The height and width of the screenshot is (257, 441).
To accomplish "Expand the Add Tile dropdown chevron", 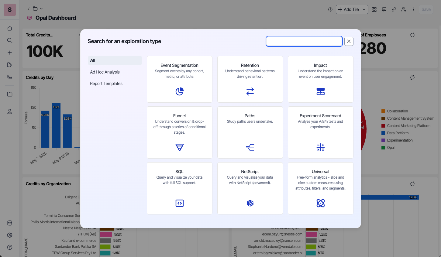I will [364, 9].
